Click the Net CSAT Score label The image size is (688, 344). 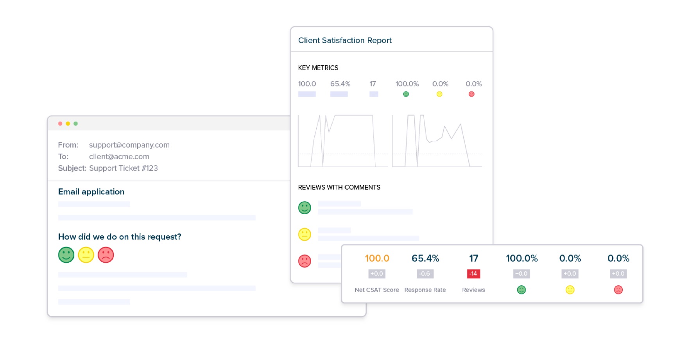pyautogui.click(x=377, y=290)
